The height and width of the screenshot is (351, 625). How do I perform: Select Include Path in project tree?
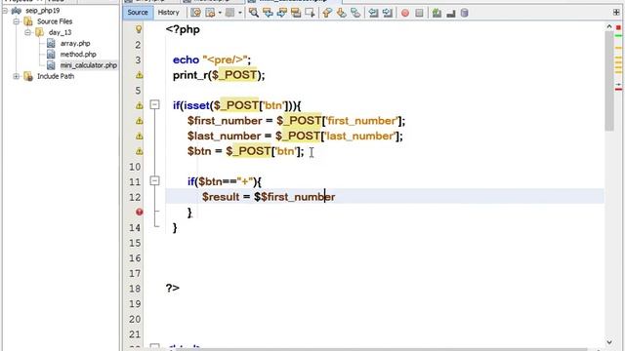click(x=56, y=76)
